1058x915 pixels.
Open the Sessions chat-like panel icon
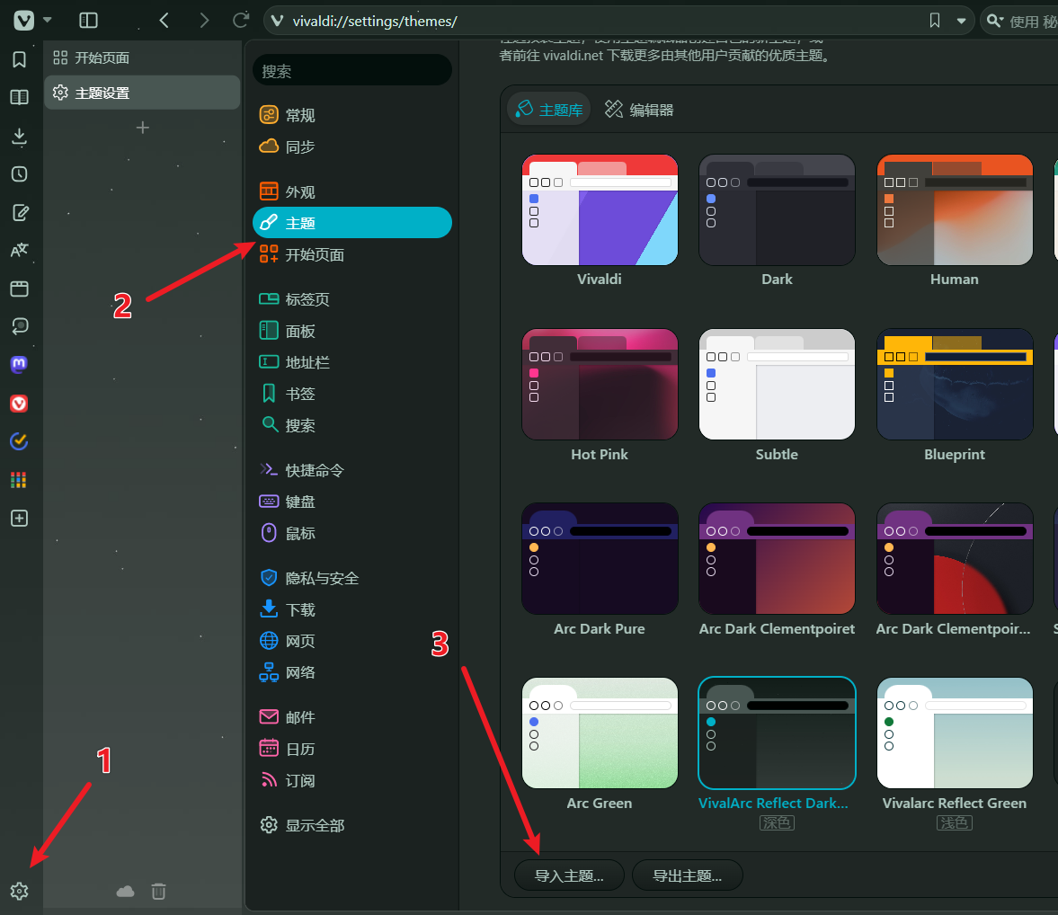pyautogui.click(x=20, y=326)
